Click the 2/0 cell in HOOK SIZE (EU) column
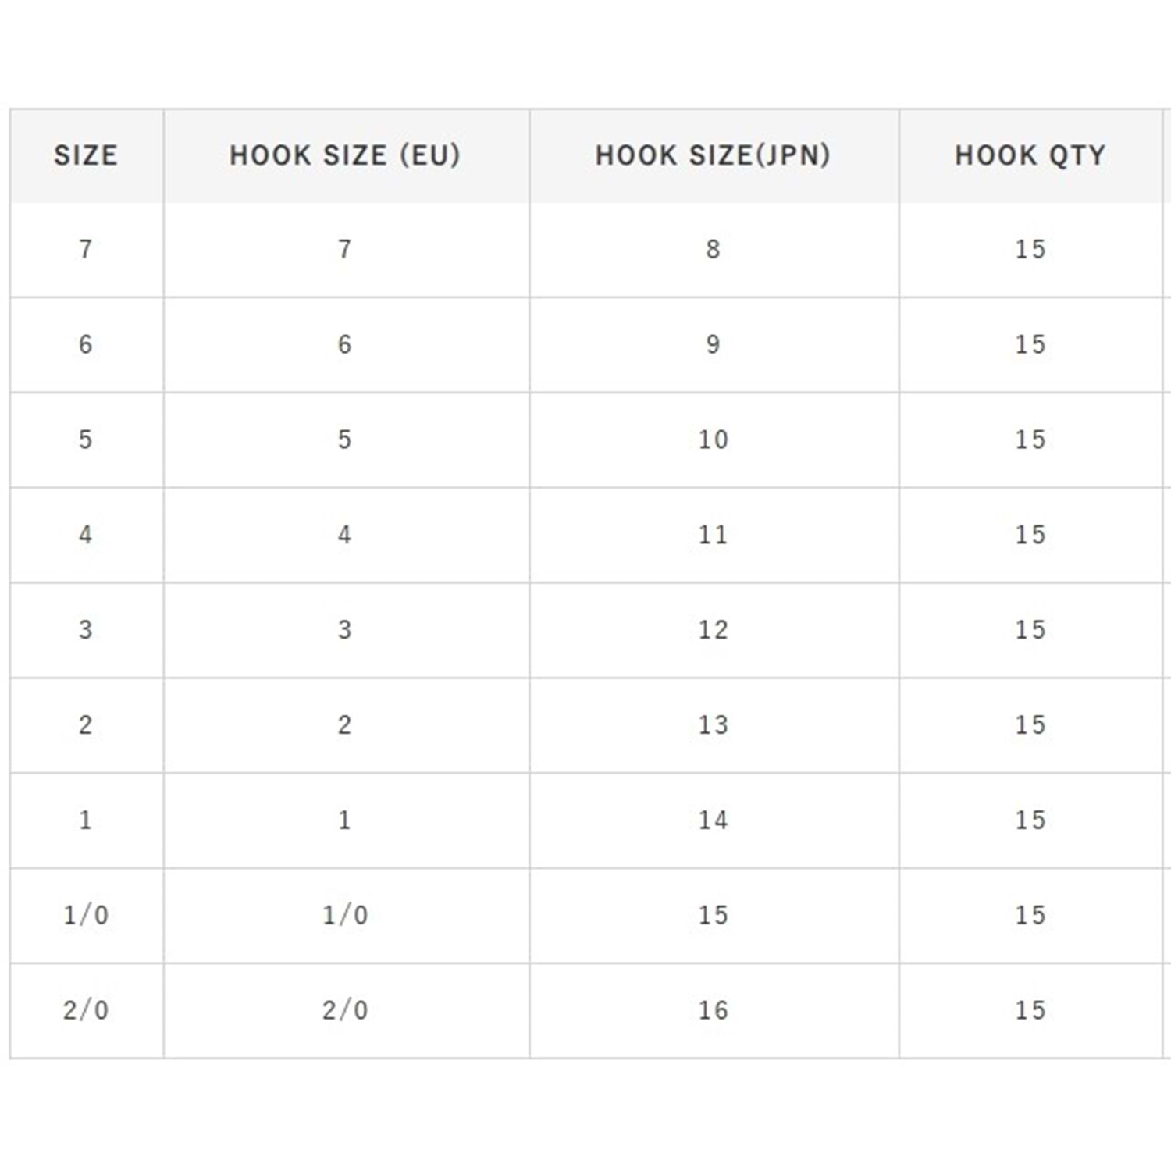This screenshot has width=1171, height=1171. [345, 1010]
